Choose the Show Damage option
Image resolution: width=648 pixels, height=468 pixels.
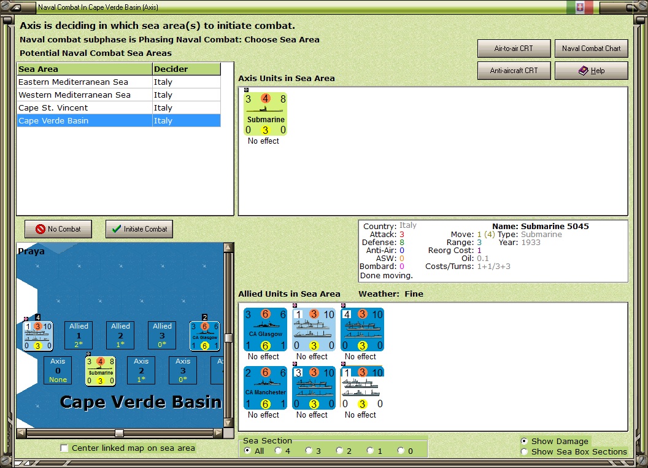tap(524, 441)
